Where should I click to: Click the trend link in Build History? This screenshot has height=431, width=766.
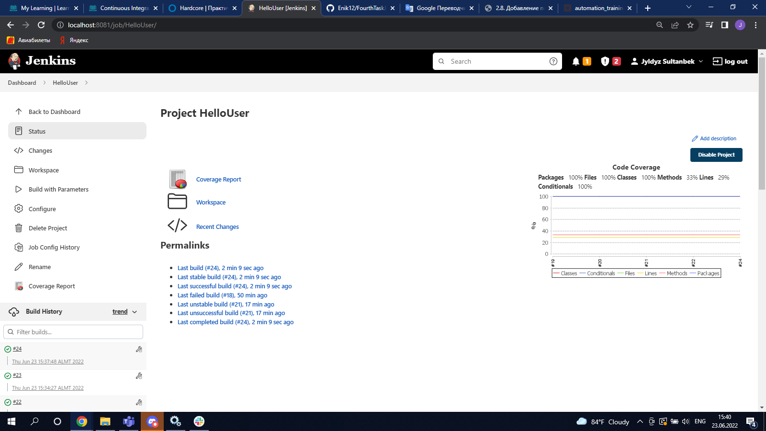[x=120, y=312]
